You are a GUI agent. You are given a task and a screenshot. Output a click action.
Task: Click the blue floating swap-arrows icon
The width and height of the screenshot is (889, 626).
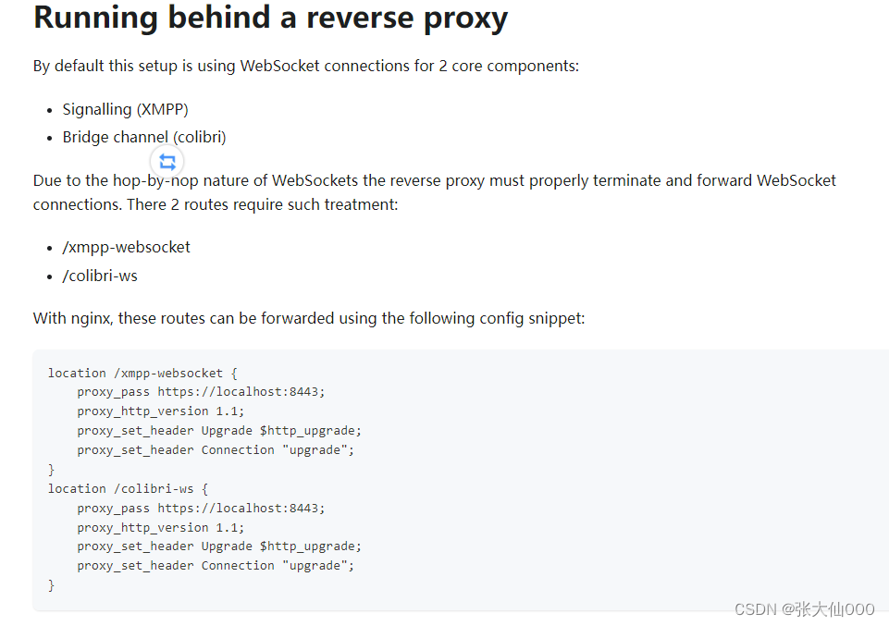[x=167, y=162]
